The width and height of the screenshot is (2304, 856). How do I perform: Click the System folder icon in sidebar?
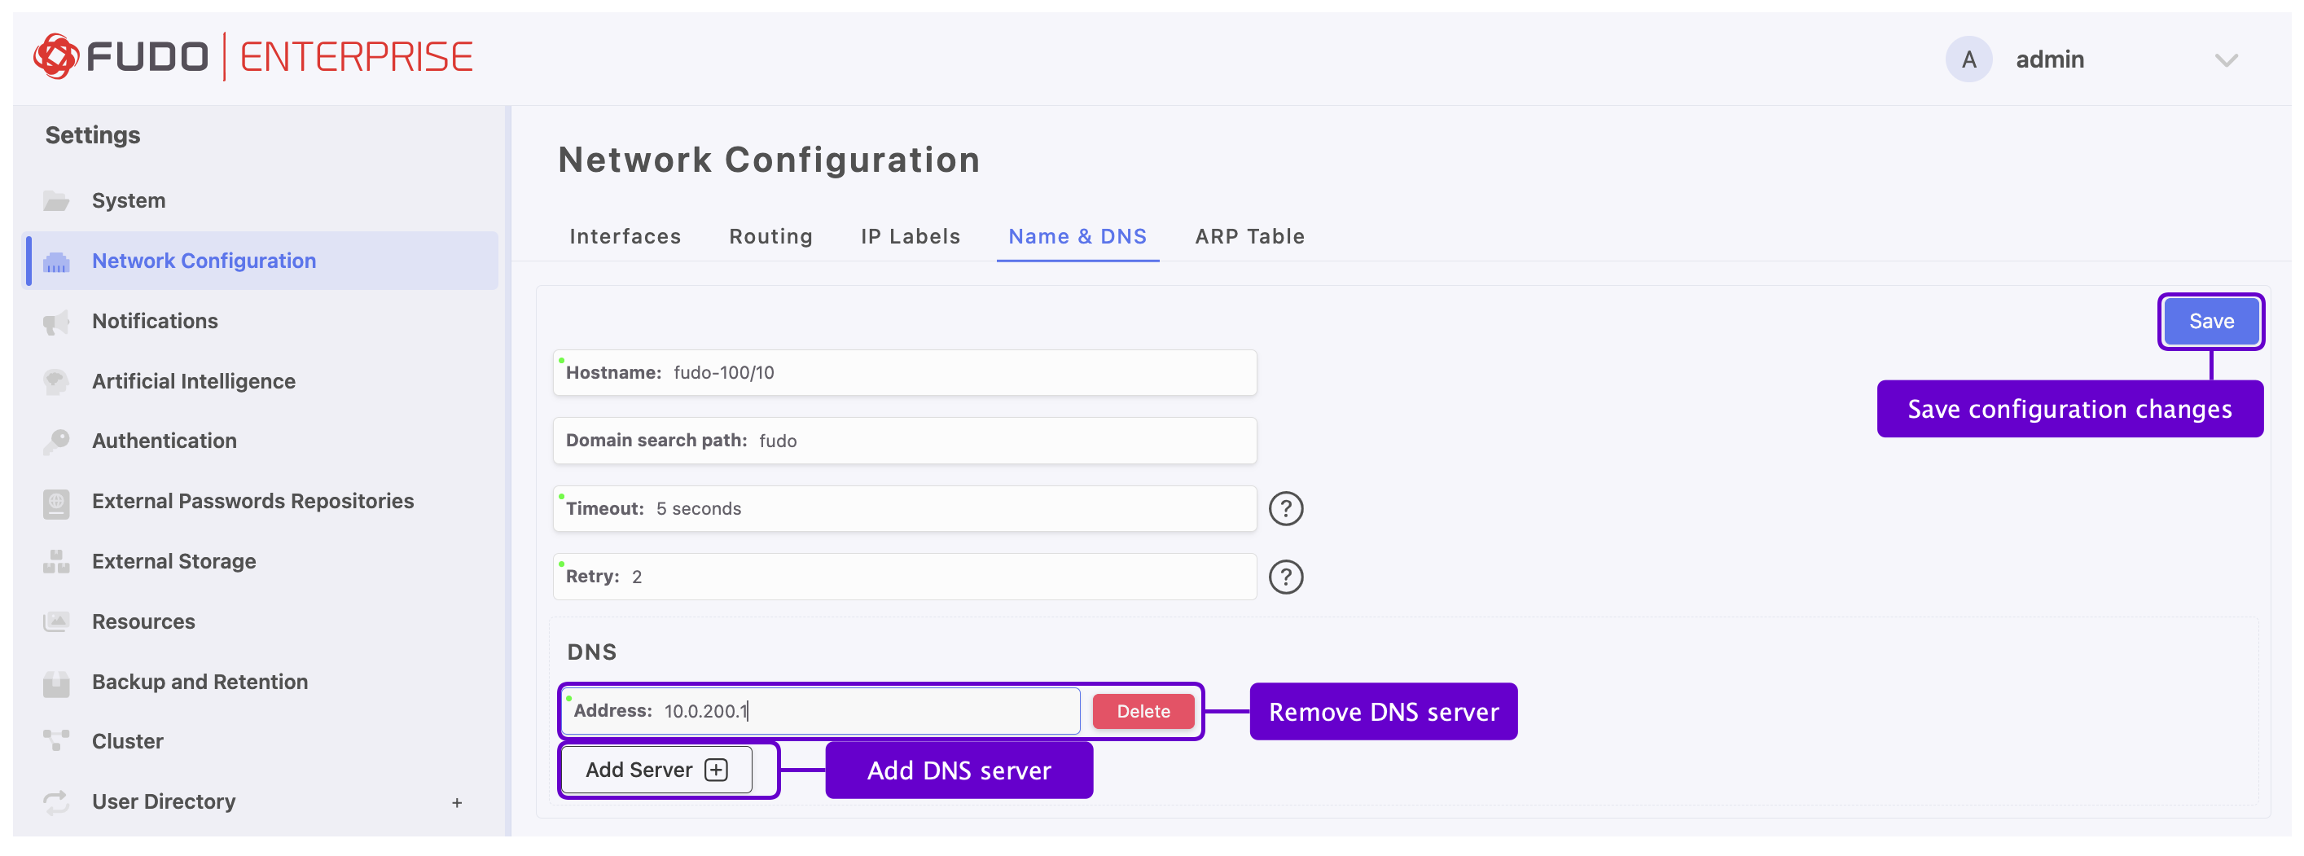56,200
